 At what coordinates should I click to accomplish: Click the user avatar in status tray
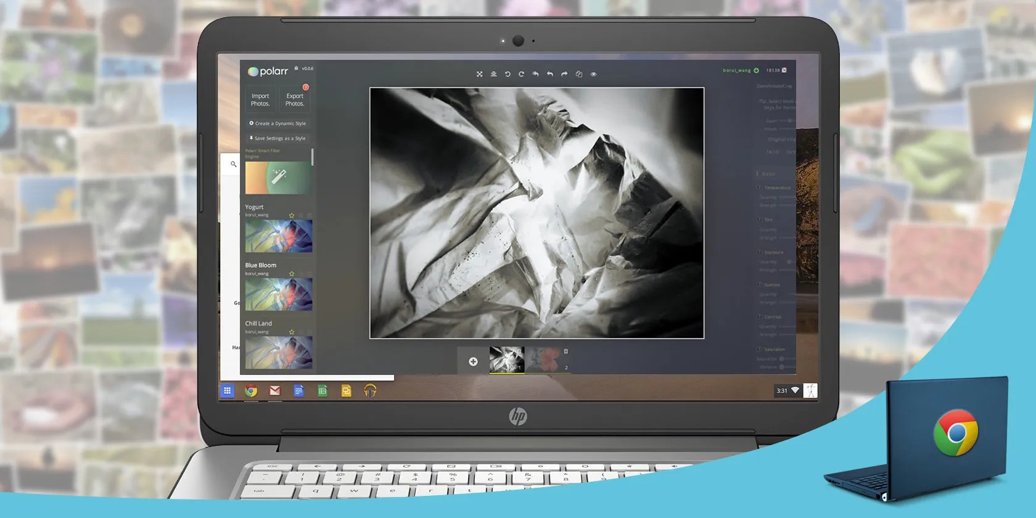(810, 390)
